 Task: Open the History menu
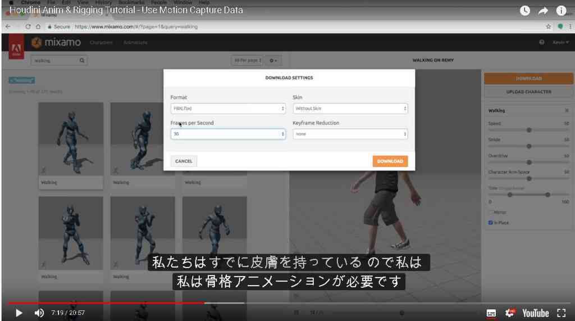pos(103,2)
